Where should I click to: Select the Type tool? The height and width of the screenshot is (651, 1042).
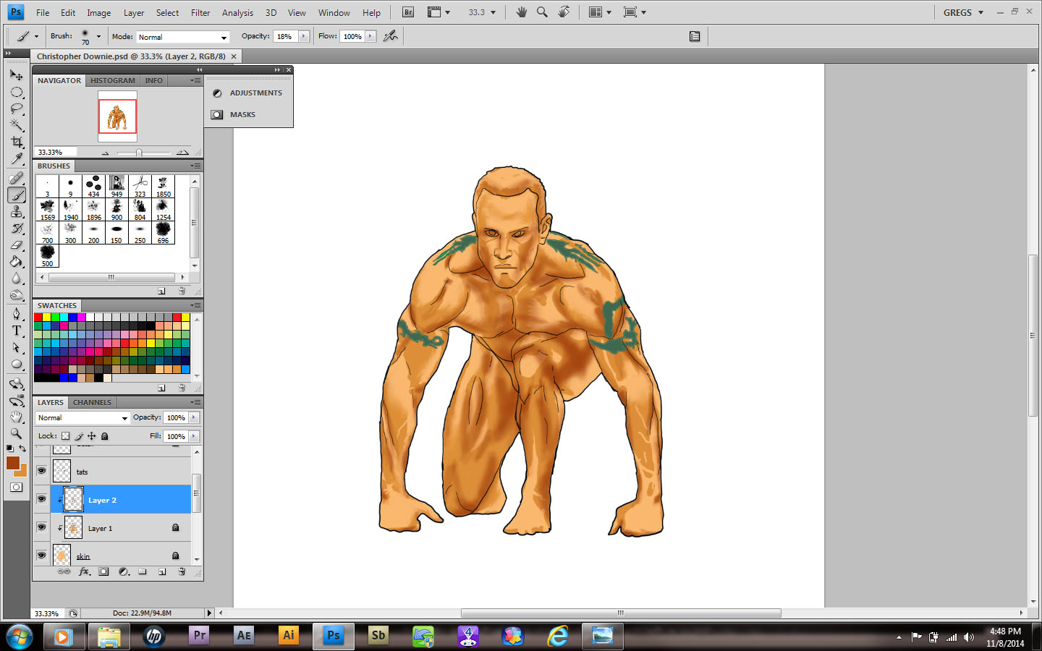coord(17,331)
